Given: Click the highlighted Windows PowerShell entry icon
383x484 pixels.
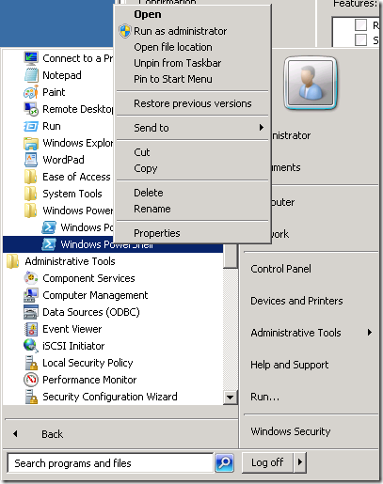Looking at the screenshot, I should coord(49,244).
